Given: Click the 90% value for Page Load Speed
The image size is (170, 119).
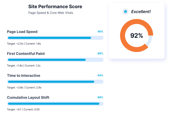Looking at the screenshot, I should pyautogui.click(x=100, y=31).
